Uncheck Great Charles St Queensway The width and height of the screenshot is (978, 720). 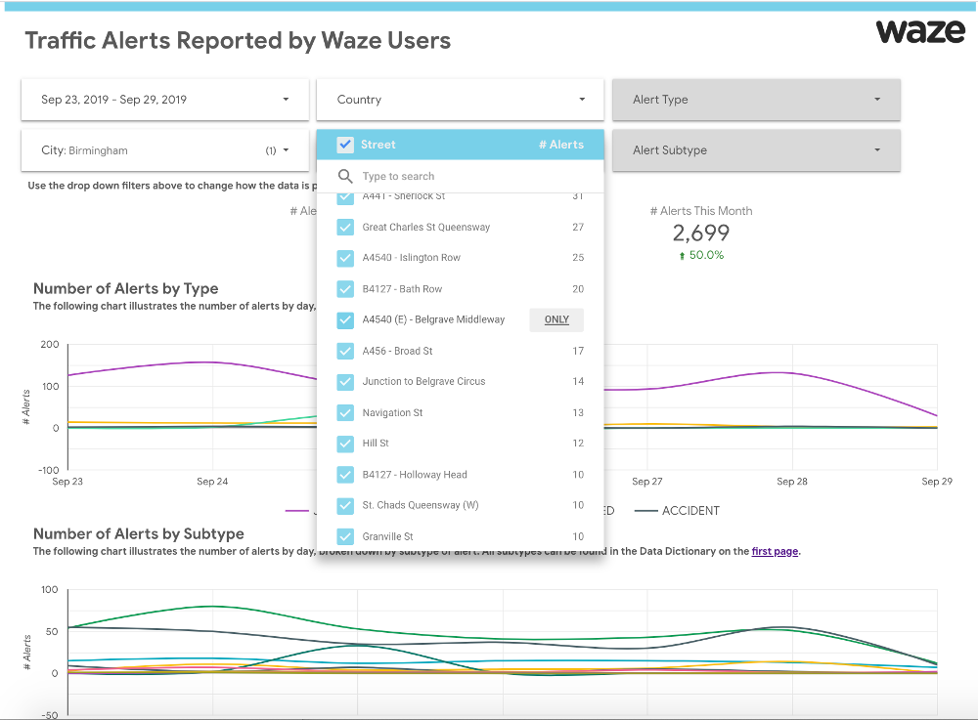(345, 227)
